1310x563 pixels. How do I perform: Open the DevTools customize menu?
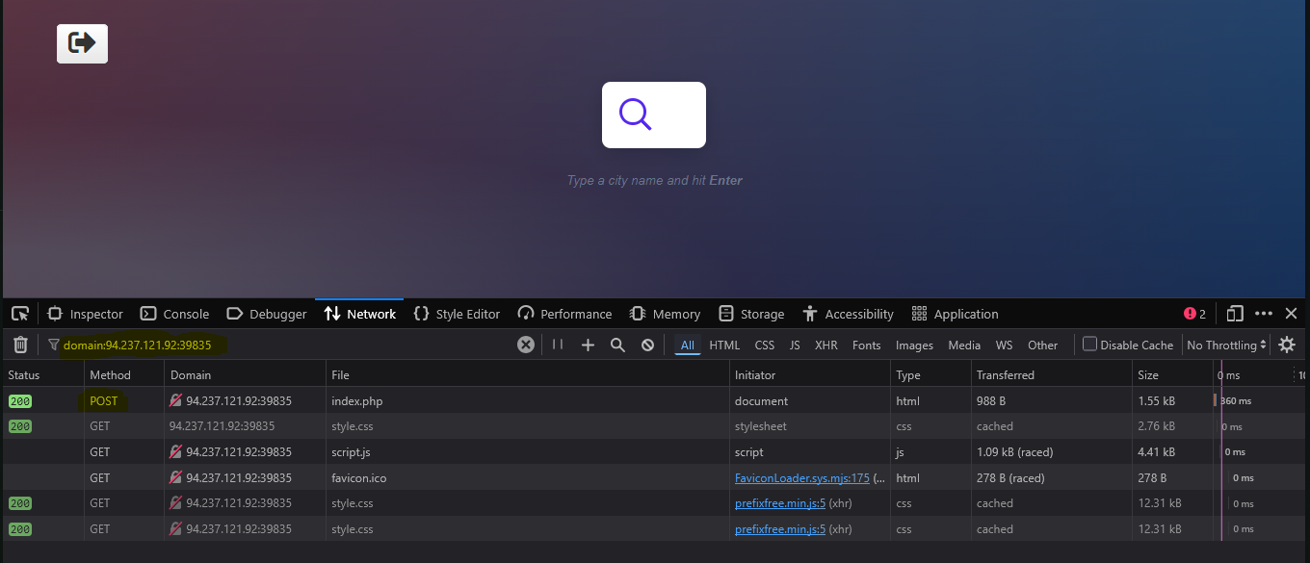tap(1263, 313)
